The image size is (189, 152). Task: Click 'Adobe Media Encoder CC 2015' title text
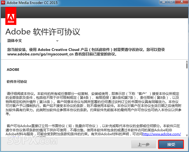tap(32, 3)
